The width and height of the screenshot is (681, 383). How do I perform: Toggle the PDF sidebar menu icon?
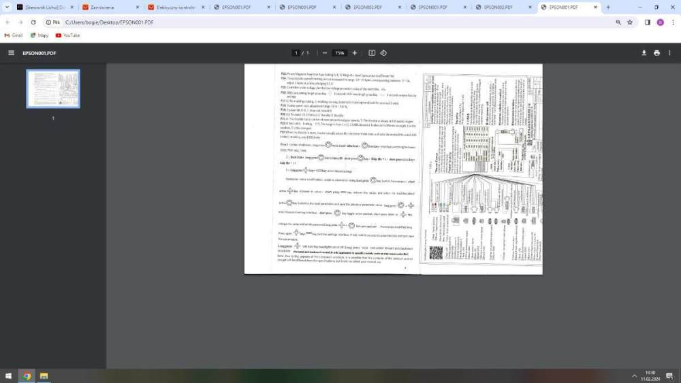[x=11, y=52]
